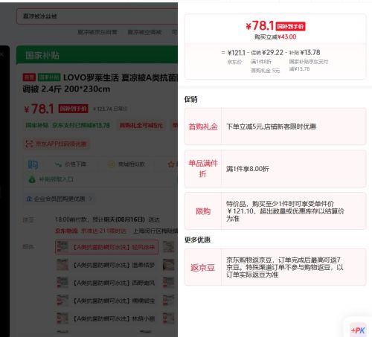Click the 国家补贴京东支付 breakdown note
Image resolution: width=372 pixels, height=337 pixels.
pos(309,62)
